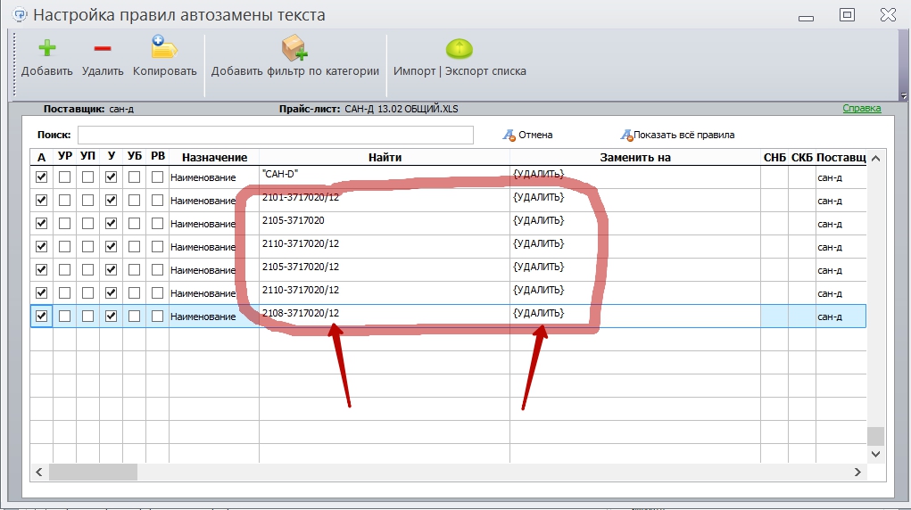
Task: Click the horizontal scrollbar right arrow
Action: point(857,473)
